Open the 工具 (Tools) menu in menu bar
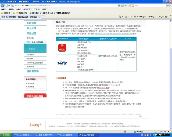The width and height of the screenshot is (172, 137). click(37, 9)
